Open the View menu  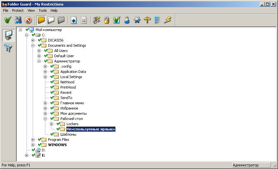31,10
